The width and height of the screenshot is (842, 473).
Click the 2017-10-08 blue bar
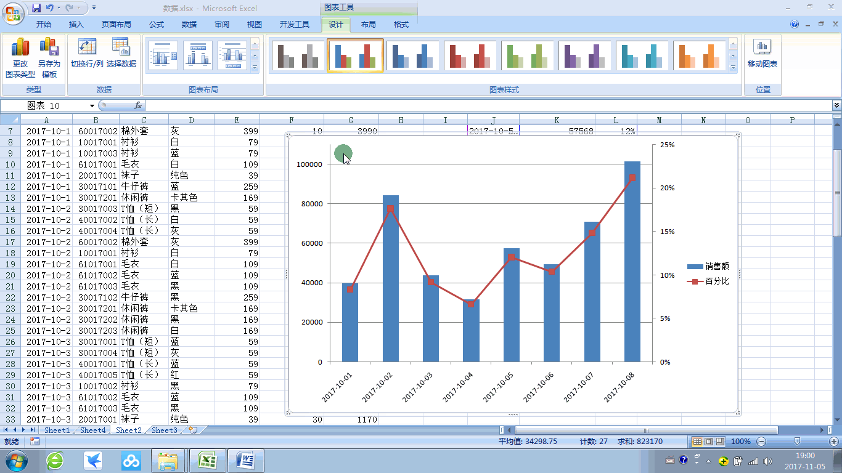pos(632,261)
